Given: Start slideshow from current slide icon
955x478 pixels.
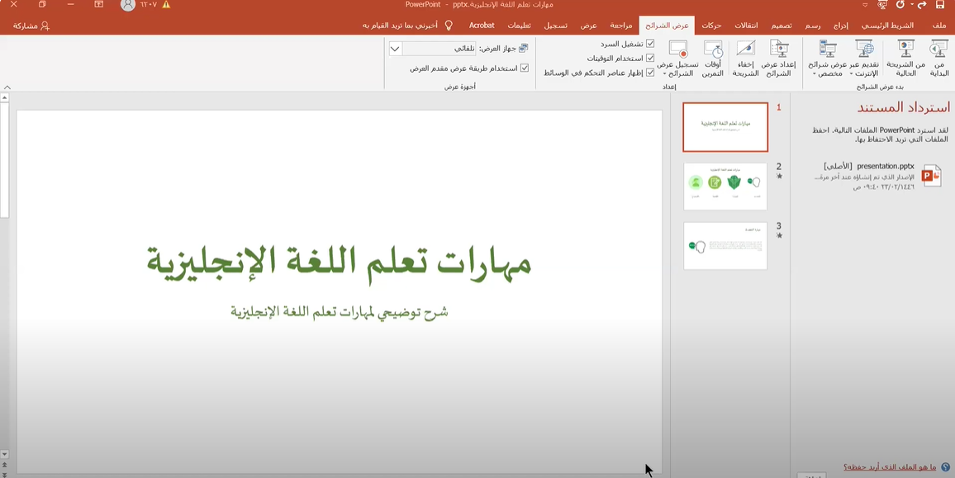Looking at the screenshot, I should point(906,50).
